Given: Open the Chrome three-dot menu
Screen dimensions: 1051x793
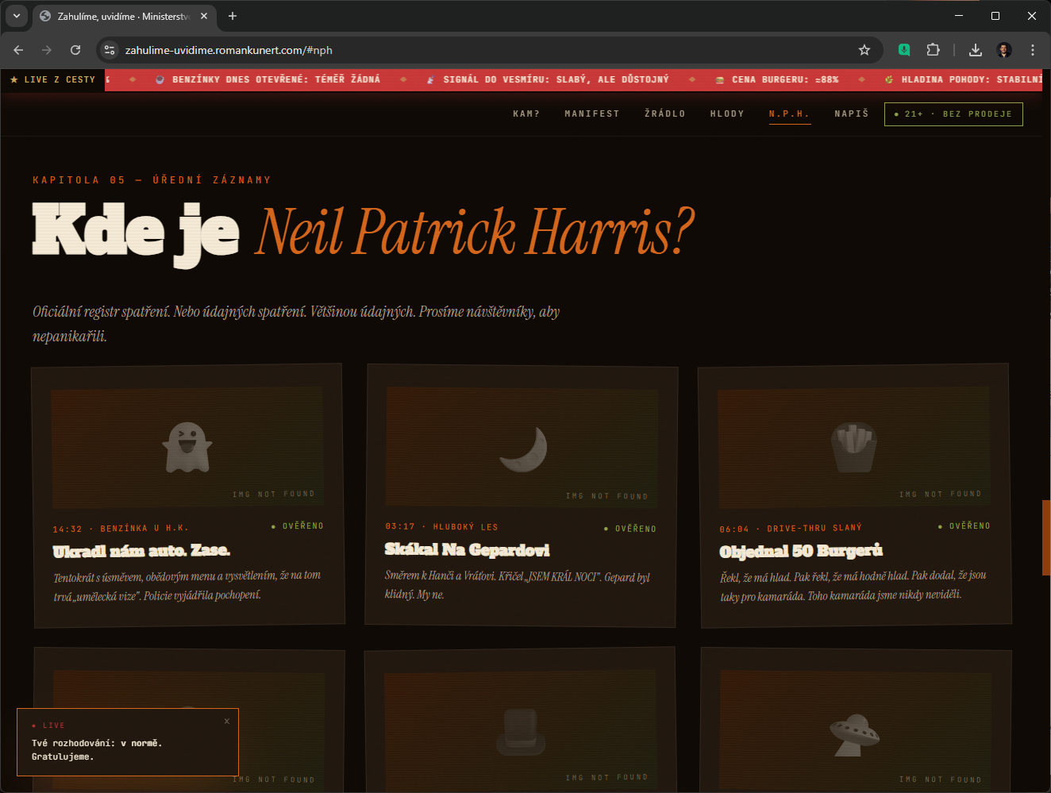Looking at the screenshot, I should 1032,50.
